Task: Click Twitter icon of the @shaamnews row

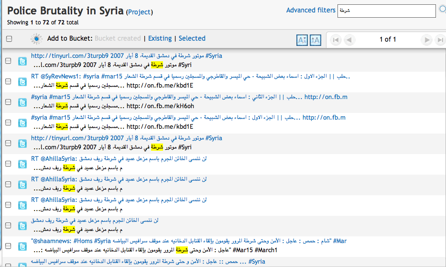Action: pyautogui.click(x=22, y=246)
